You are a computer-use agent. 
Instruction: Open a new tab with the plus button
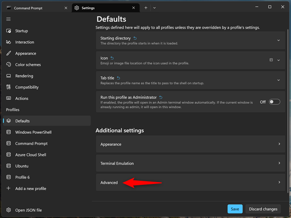(146, 8)
